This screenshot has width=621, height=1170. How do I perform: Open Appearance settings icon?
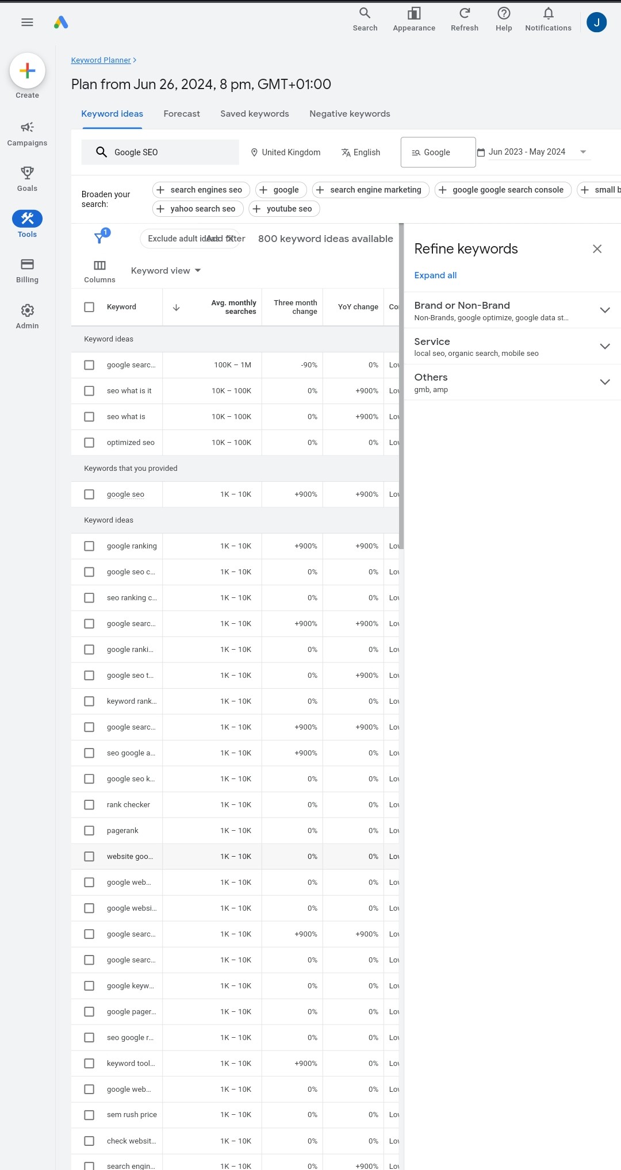(414, 20)
